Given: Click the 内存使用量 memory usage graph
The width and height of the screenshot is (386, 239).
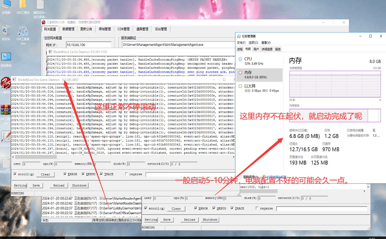Looking at the screenshot, I should coord(335,84).
